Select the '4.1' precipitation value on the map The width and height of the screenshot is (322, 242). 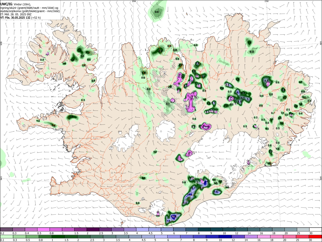(x=243, y=98)
